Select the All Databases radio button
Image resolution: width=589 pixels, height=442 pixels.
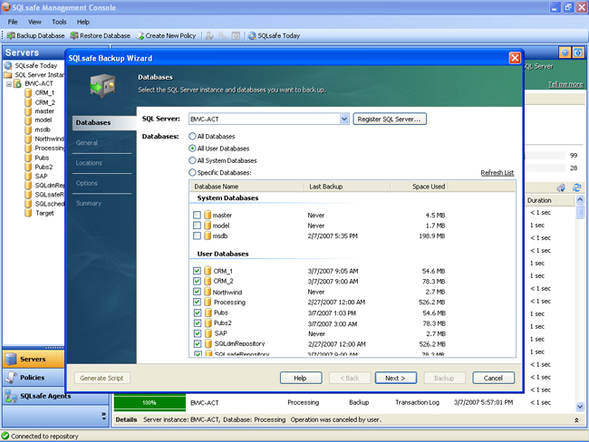(x=192, y=136)
